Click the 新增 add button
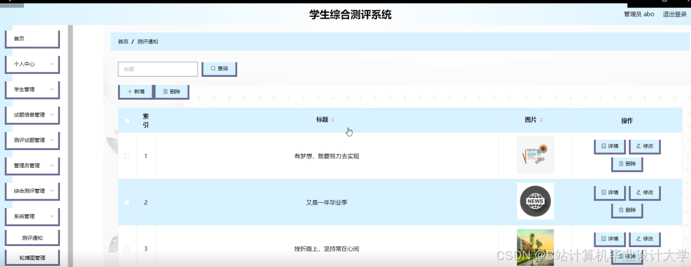 tap(136, 92)
